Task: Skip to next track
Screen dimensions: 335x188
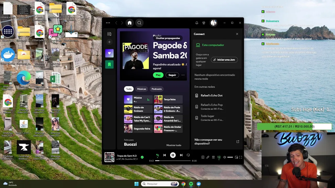Action: [181, 155]
